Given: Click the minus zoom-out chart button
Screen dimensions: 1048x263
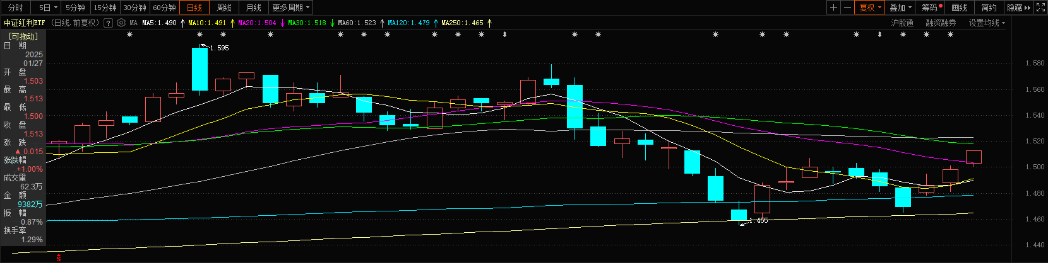Looking at the screenshot, I should [x=848, y=8].
